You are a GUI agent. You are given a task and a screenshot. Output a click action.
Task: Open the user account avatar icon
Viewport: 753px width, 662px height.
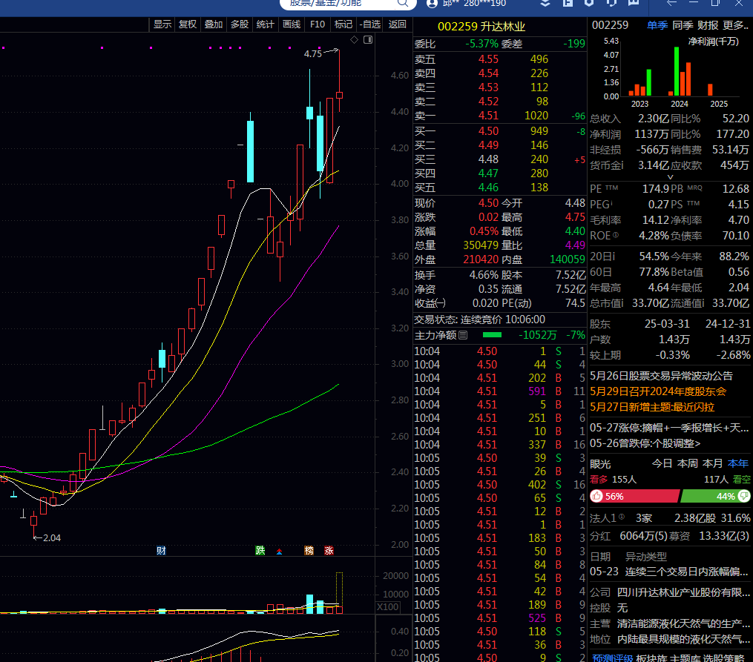(432, 4)
